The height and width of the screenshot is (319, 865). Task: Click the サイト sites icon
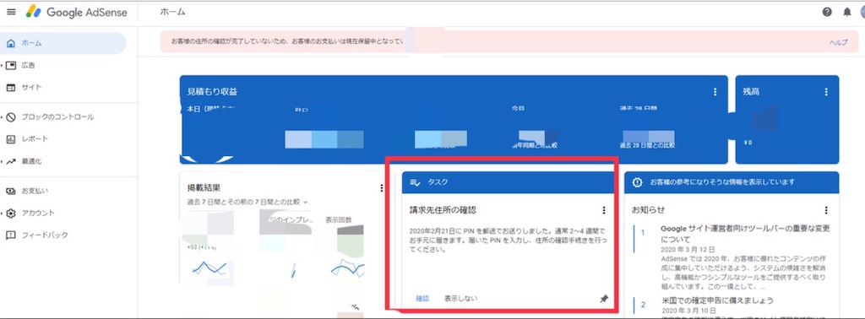11,88
